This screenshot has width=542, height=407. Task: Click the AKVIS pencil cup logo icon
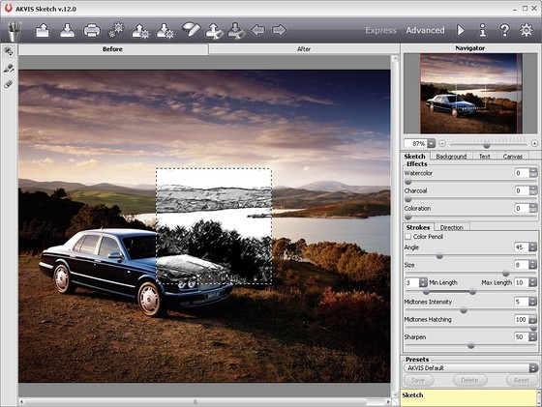point(15,31)
